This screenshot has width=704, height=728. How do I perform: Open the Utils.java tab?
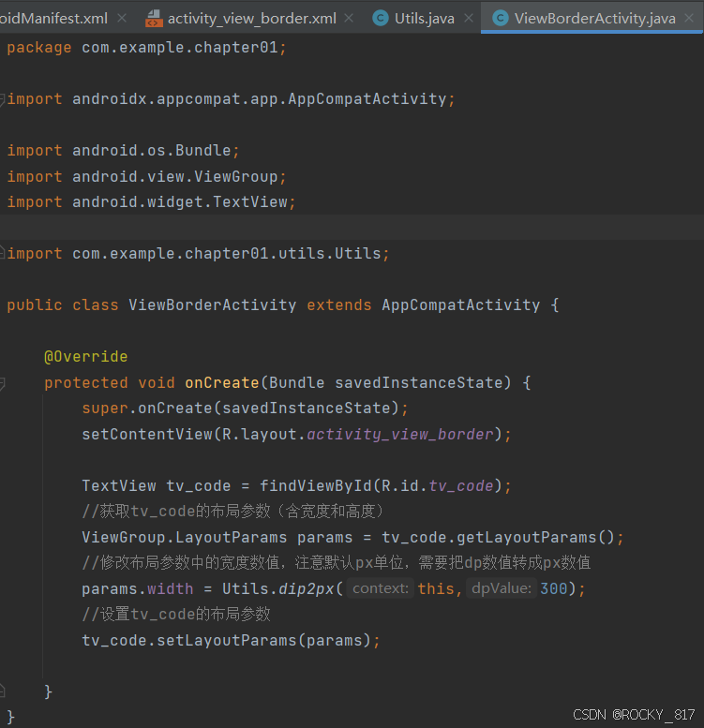point(424,19)
